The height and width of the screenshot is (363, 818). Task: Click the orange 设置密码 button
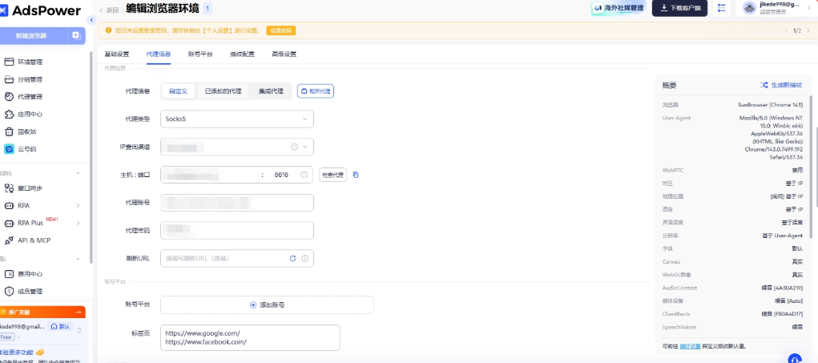click(280, 30)
